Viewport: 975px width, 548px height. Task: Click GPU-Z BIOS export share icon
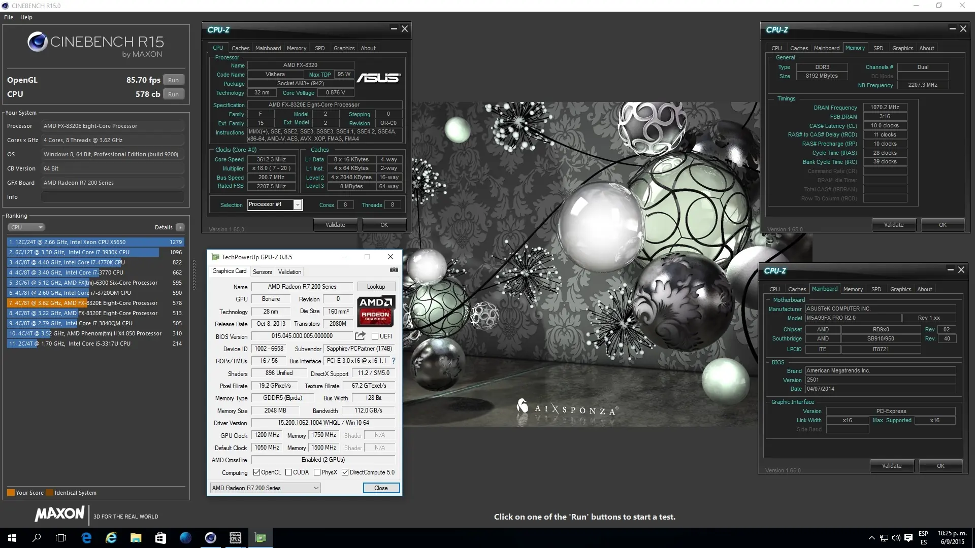(360, 336)
